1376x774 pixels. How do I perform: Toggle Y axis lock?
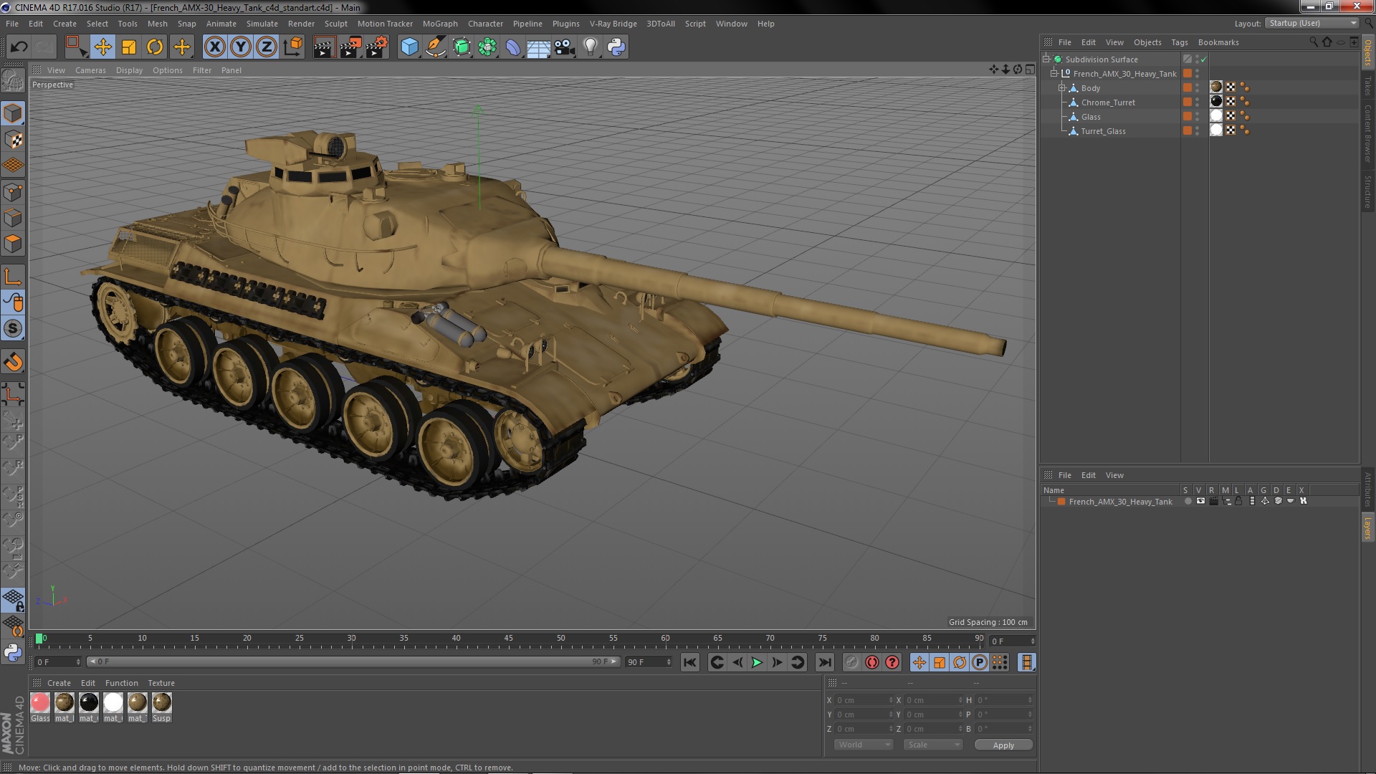click(241, 47)
